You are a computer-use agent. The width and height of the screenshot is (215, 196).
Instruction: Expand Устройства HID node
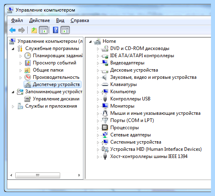pos(98,150)
